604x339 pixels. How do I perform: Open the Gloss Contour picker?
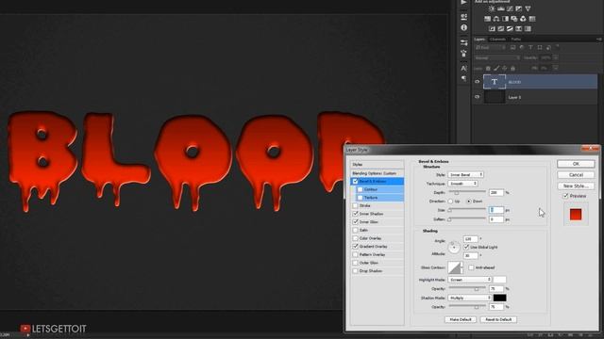point(455,267)
